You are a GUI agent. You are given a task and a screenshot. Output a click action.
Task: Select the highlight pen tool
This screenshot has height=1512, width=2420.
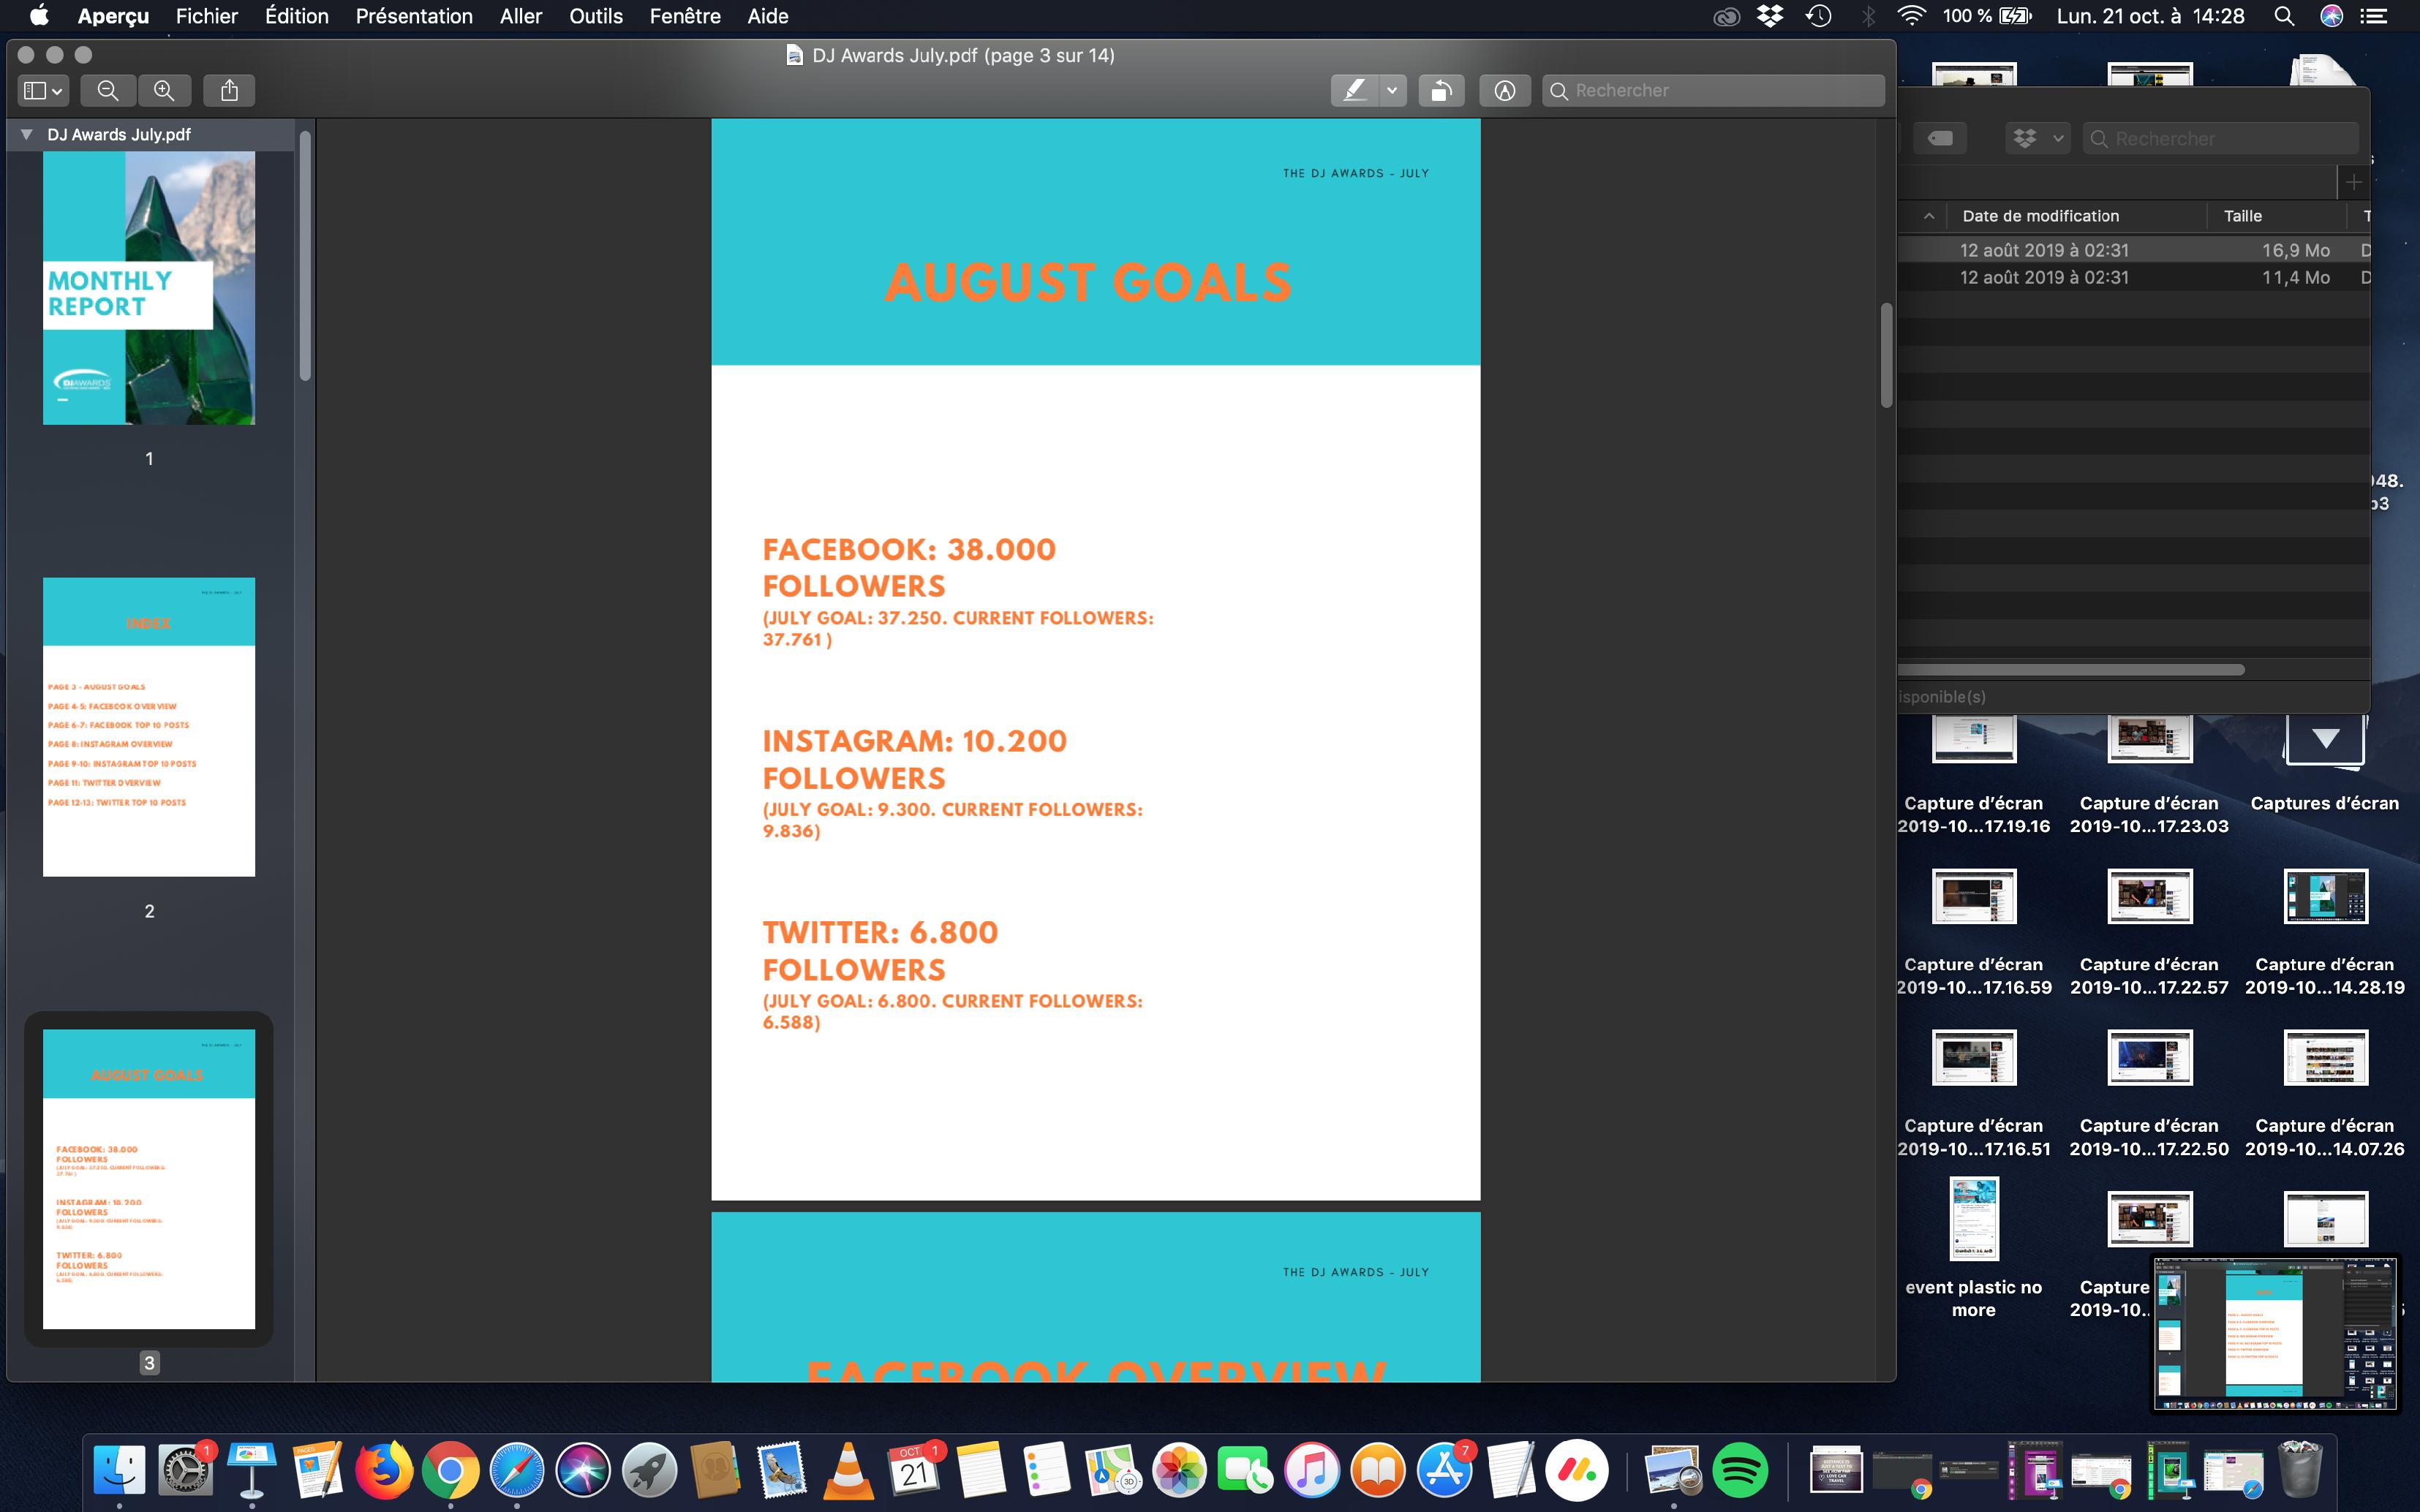1355,91
